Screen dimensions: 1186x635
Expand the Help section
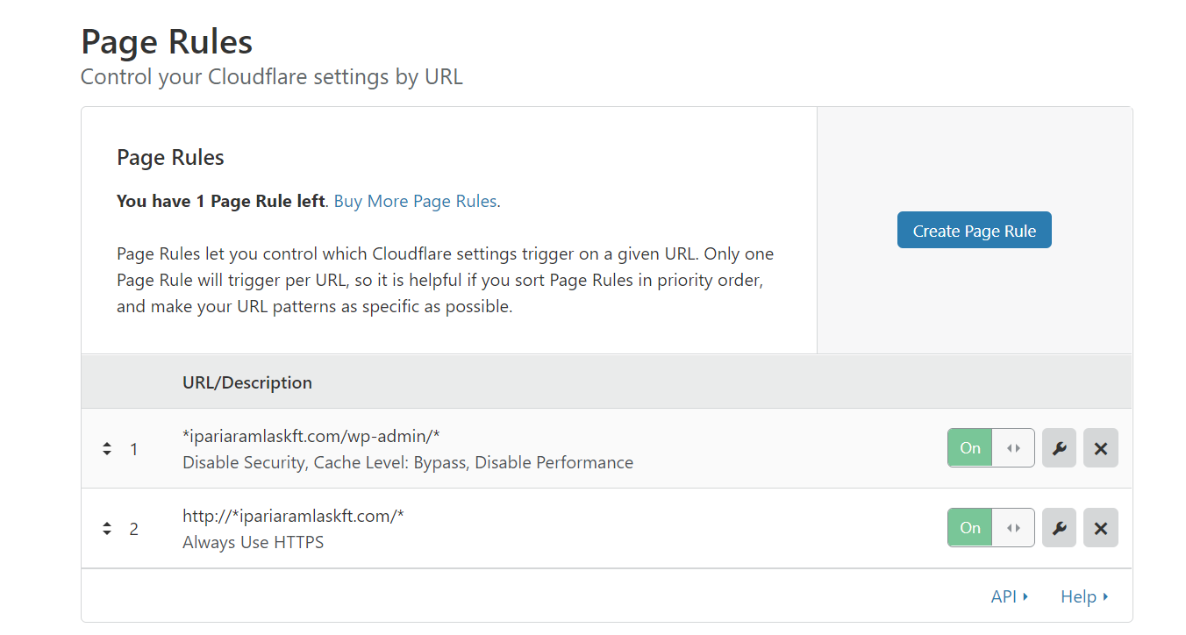1078,596
